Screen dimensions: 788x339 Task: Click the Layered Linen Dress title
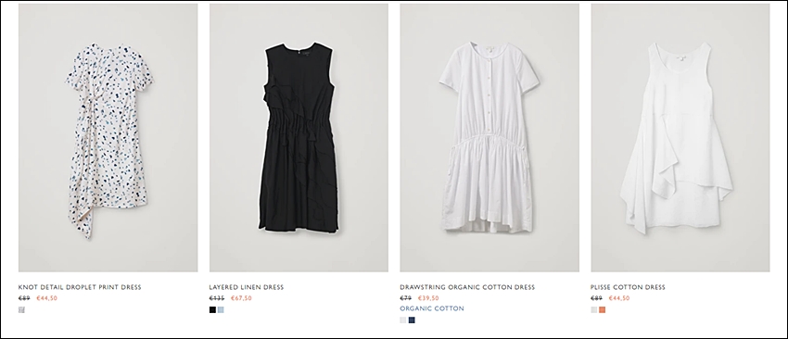[x=247, y=287]
